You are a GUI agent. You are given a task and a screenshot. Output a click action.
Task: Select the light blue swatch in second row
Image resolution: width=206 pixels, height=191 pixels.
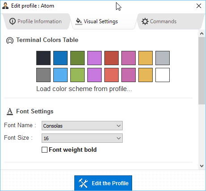click(60, 75)
